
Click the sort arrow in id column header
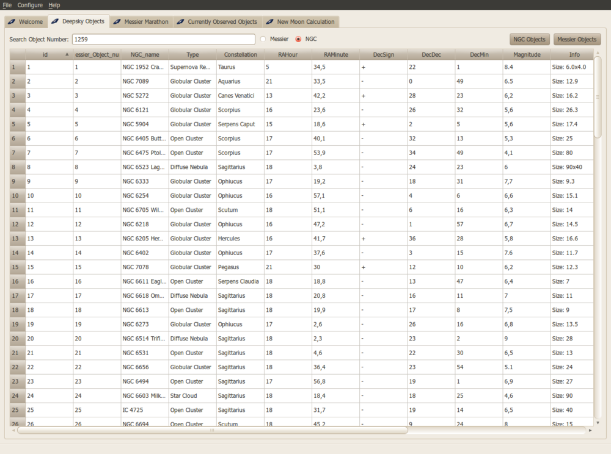click(x=67, y=54)
